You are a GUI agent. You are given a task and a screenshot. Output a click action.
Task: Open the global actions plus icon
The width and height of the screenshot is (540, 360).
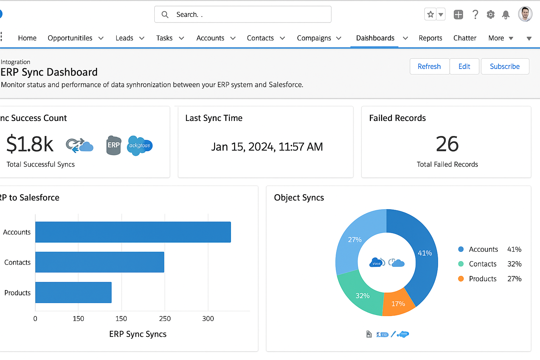(458, 14)
